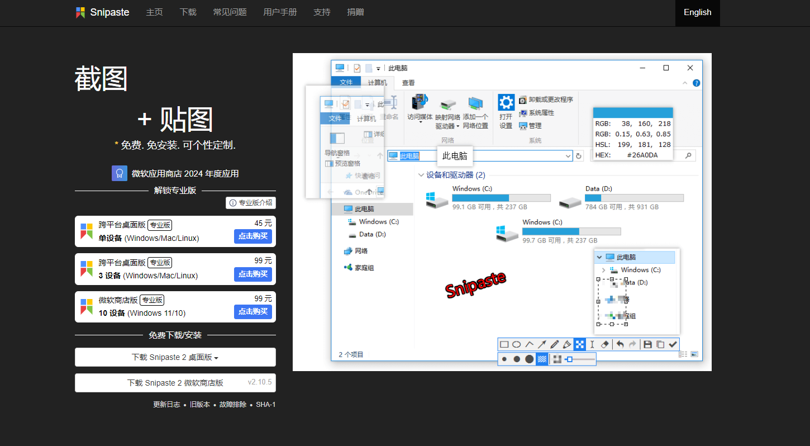Pick the polyline tool in annotation toolbar
Screen dimensions: 810x446
[529, 344]
